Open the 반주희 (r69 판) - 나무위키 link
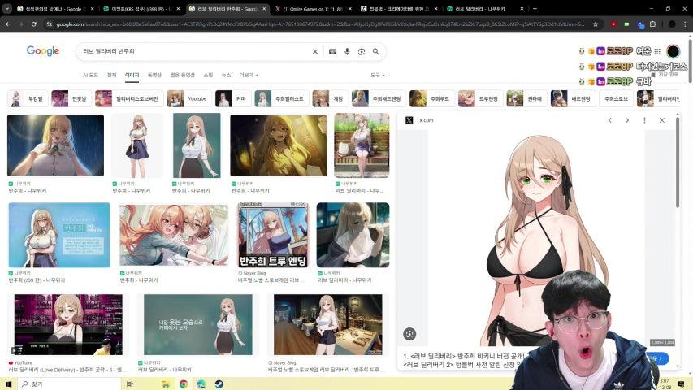Image resolution: width=693 pixels, height=390 pixels. [x=37, y=279]
